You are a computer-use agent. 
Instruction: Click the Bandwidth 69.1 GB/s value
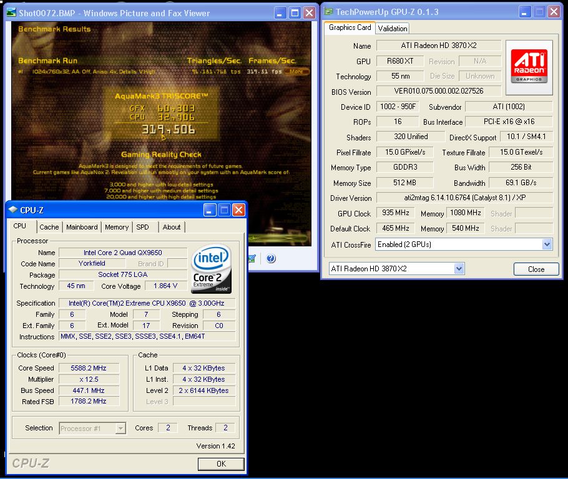coord(521,183)
